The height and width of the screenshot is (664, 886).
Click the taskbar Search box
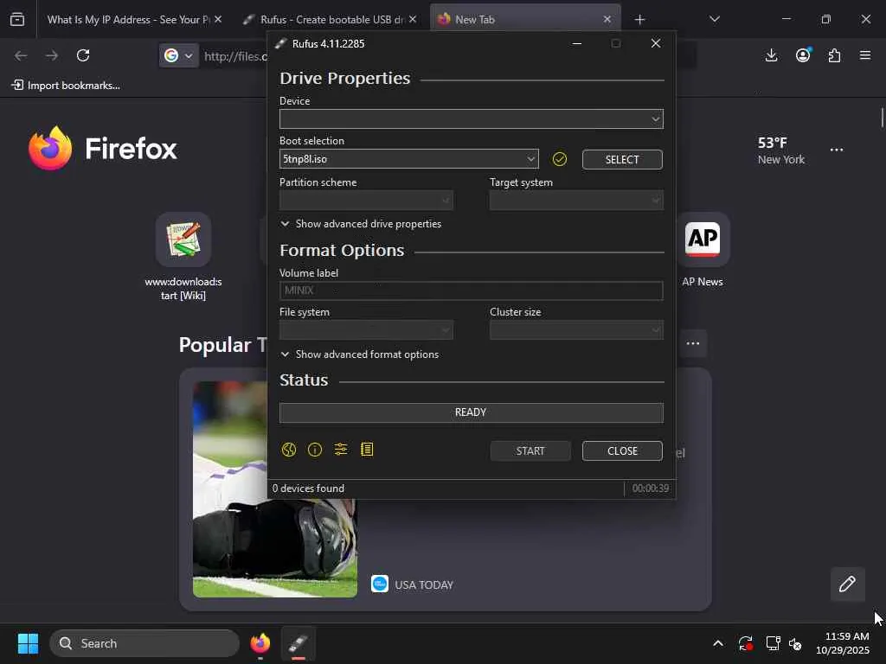(x=144, y=643)
